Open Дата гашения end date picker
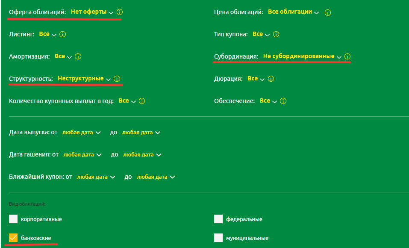The image size is (409, 248). [x=142, y=155]
